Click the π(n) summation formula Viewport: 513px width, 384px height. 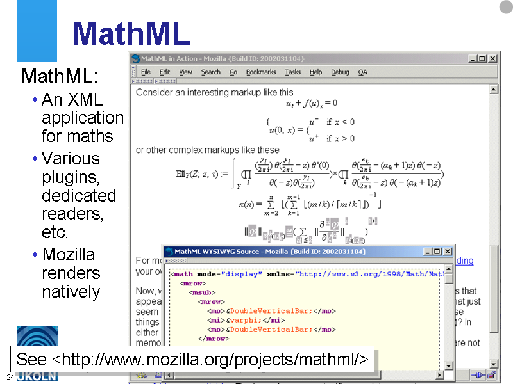pos(310,205)
